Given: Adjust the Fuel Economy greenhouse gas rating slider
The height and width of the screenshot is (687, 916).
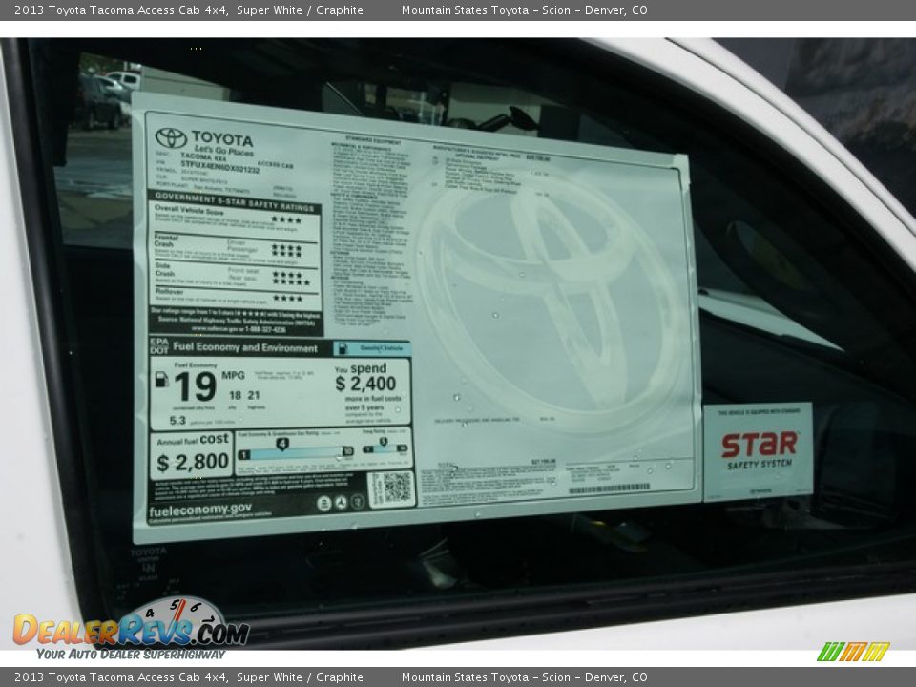Looking at the screenshot, I should [281, 443].
